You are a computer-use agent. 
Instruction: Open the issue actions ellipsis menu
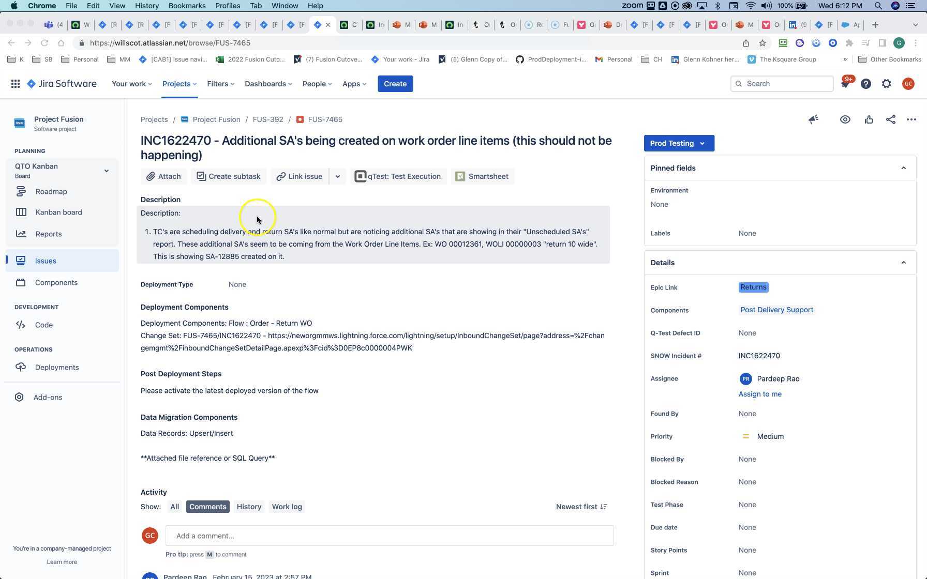point(911,119)
